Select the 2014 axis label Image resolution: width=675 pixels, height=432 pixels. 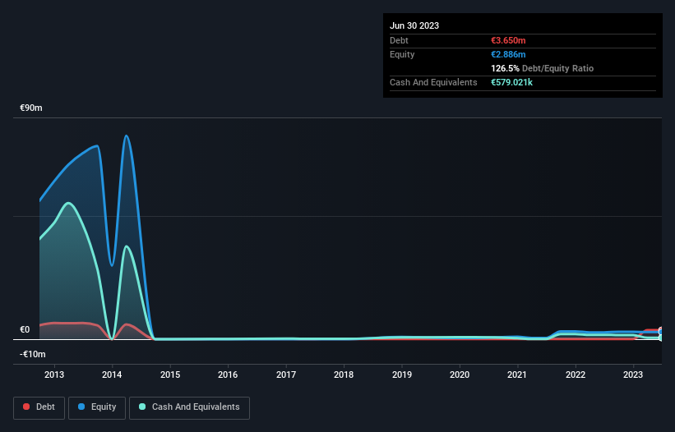pyautogui.click(x=112, y=375)
